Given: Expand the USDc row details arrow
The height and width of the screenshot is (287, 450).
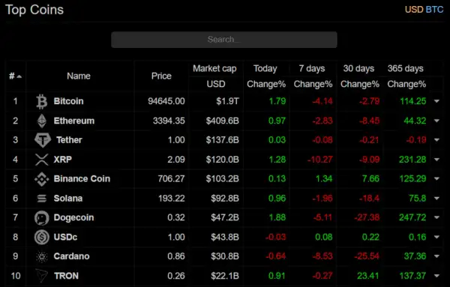Looking at the screenshot, I should 436,237.
